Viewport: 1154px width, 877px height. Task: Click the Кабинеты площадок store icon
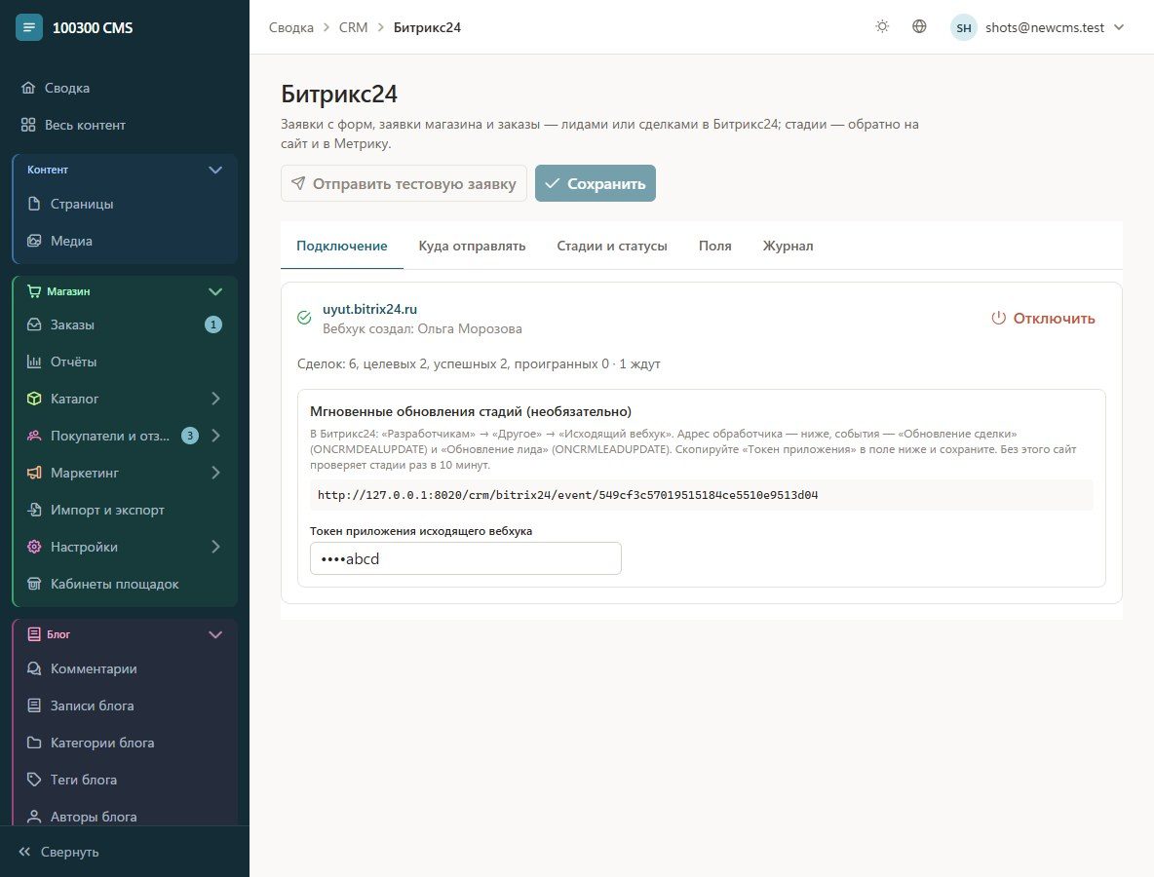point(34,584)
